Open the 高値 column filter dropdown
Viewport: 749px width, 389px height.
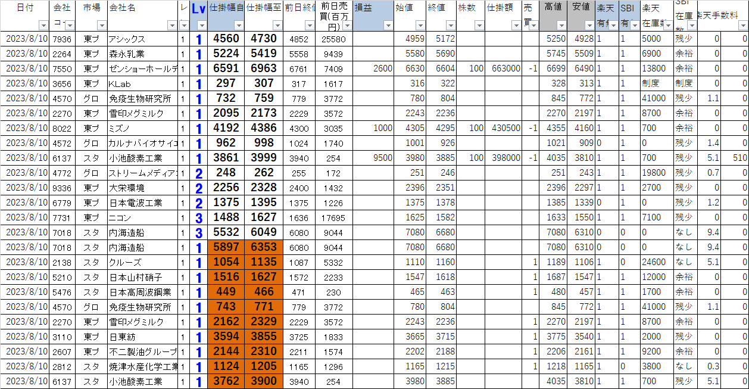coord(561,26)
